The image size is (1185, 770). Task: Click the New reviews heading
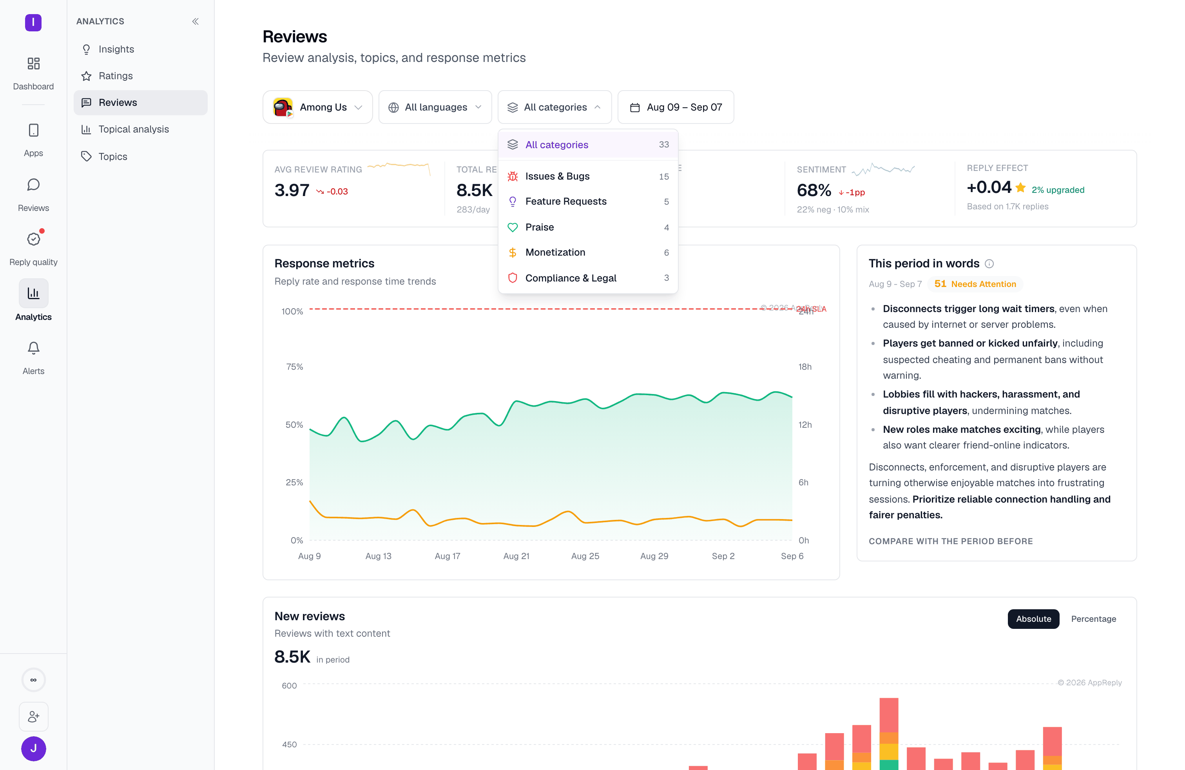tap(310, 616)
